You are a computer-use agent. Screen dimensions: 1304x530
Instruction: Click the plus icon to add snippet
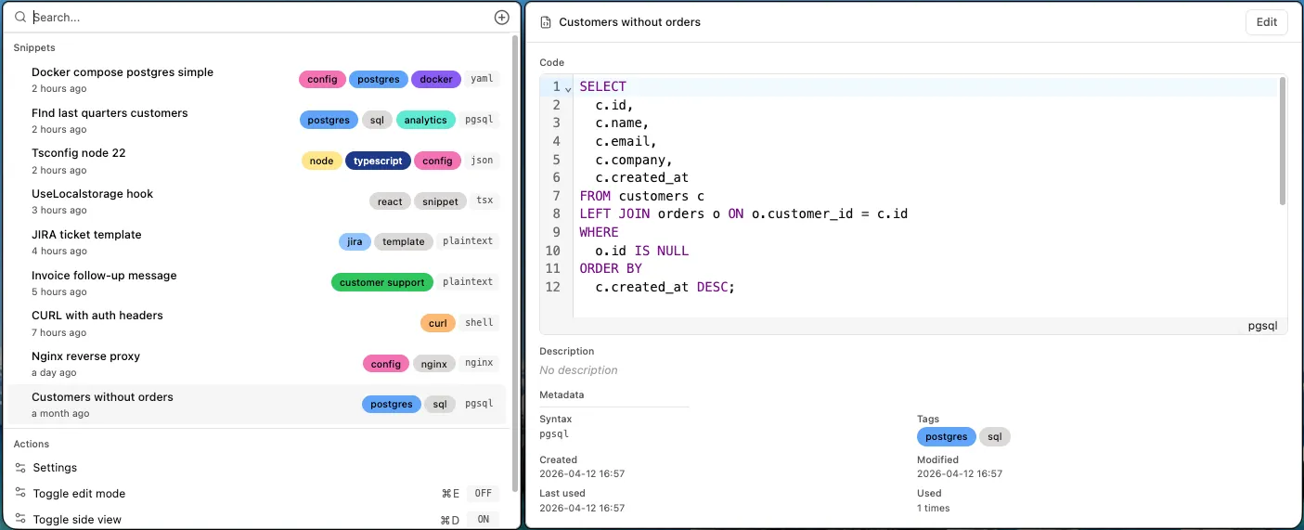pyautogui.click(x=501, y=18)
